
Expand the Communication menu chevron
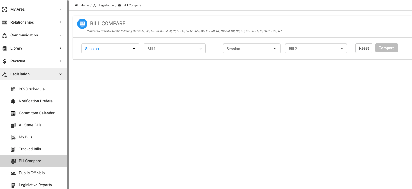click(61, 35)
